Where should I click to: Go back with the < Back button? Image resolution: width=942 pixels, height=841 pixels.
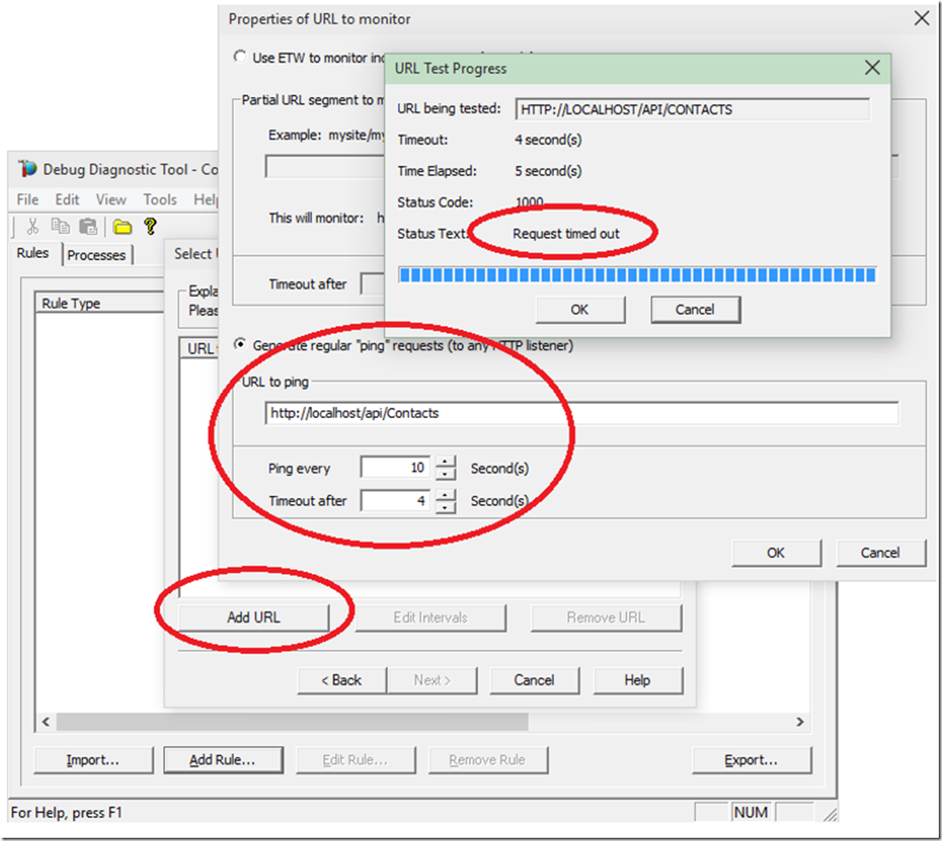[342, 680]
